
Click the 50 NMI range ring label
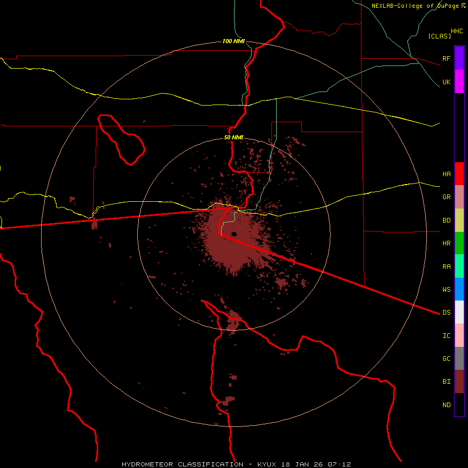tap(233, 137)
